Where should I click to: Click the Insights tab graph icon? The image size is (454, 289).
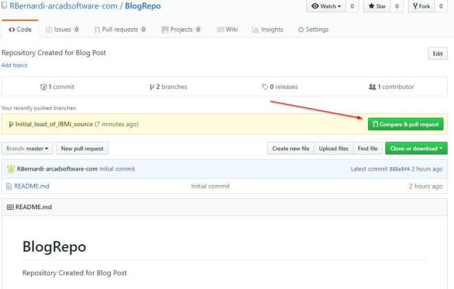(255, 30)
